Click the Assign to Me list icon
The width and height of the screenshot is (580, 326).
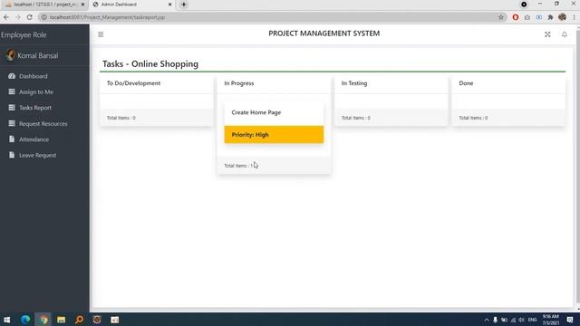[12, 91]
